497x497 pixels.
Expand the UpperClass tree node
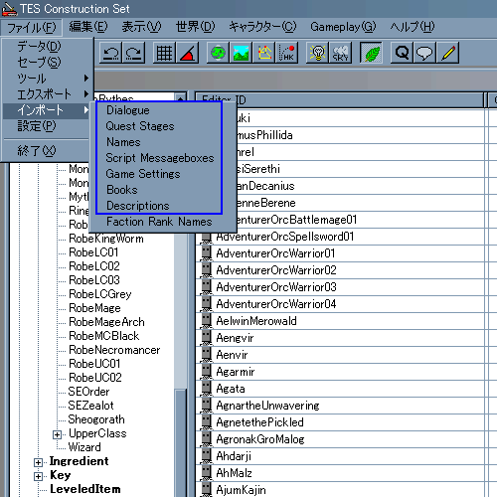click(57, 434)
